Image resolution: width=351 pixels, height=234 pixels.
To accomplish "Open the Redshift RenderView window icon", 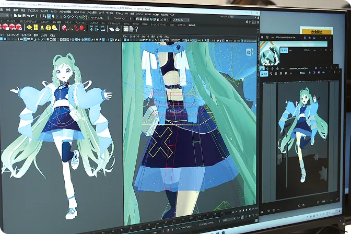I will pos(126,29).
